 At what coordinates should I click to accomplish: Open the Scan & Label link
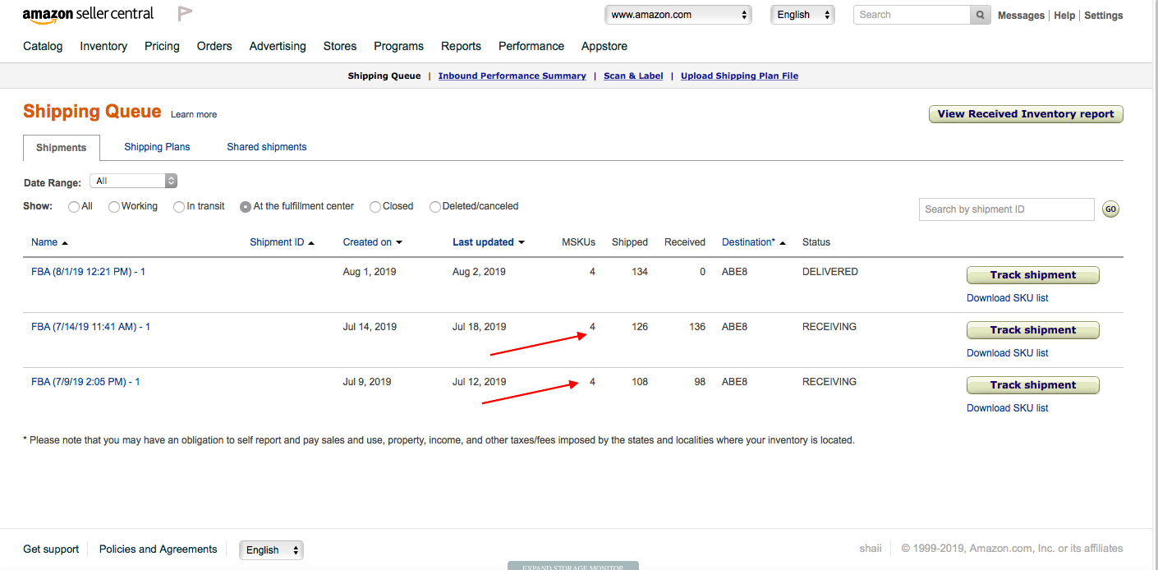coord(633,76)
